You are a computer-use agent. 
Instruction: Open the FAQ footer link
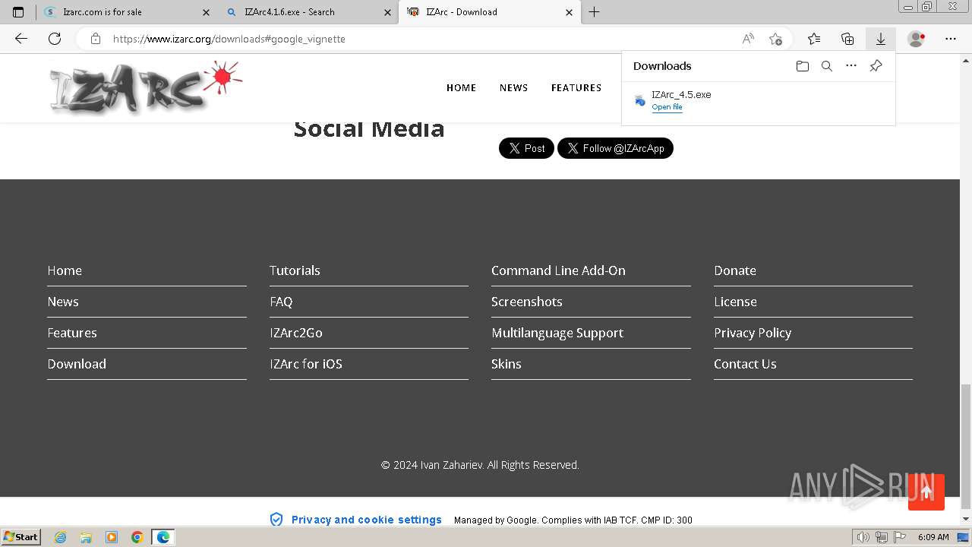click(x=281, y=302)
